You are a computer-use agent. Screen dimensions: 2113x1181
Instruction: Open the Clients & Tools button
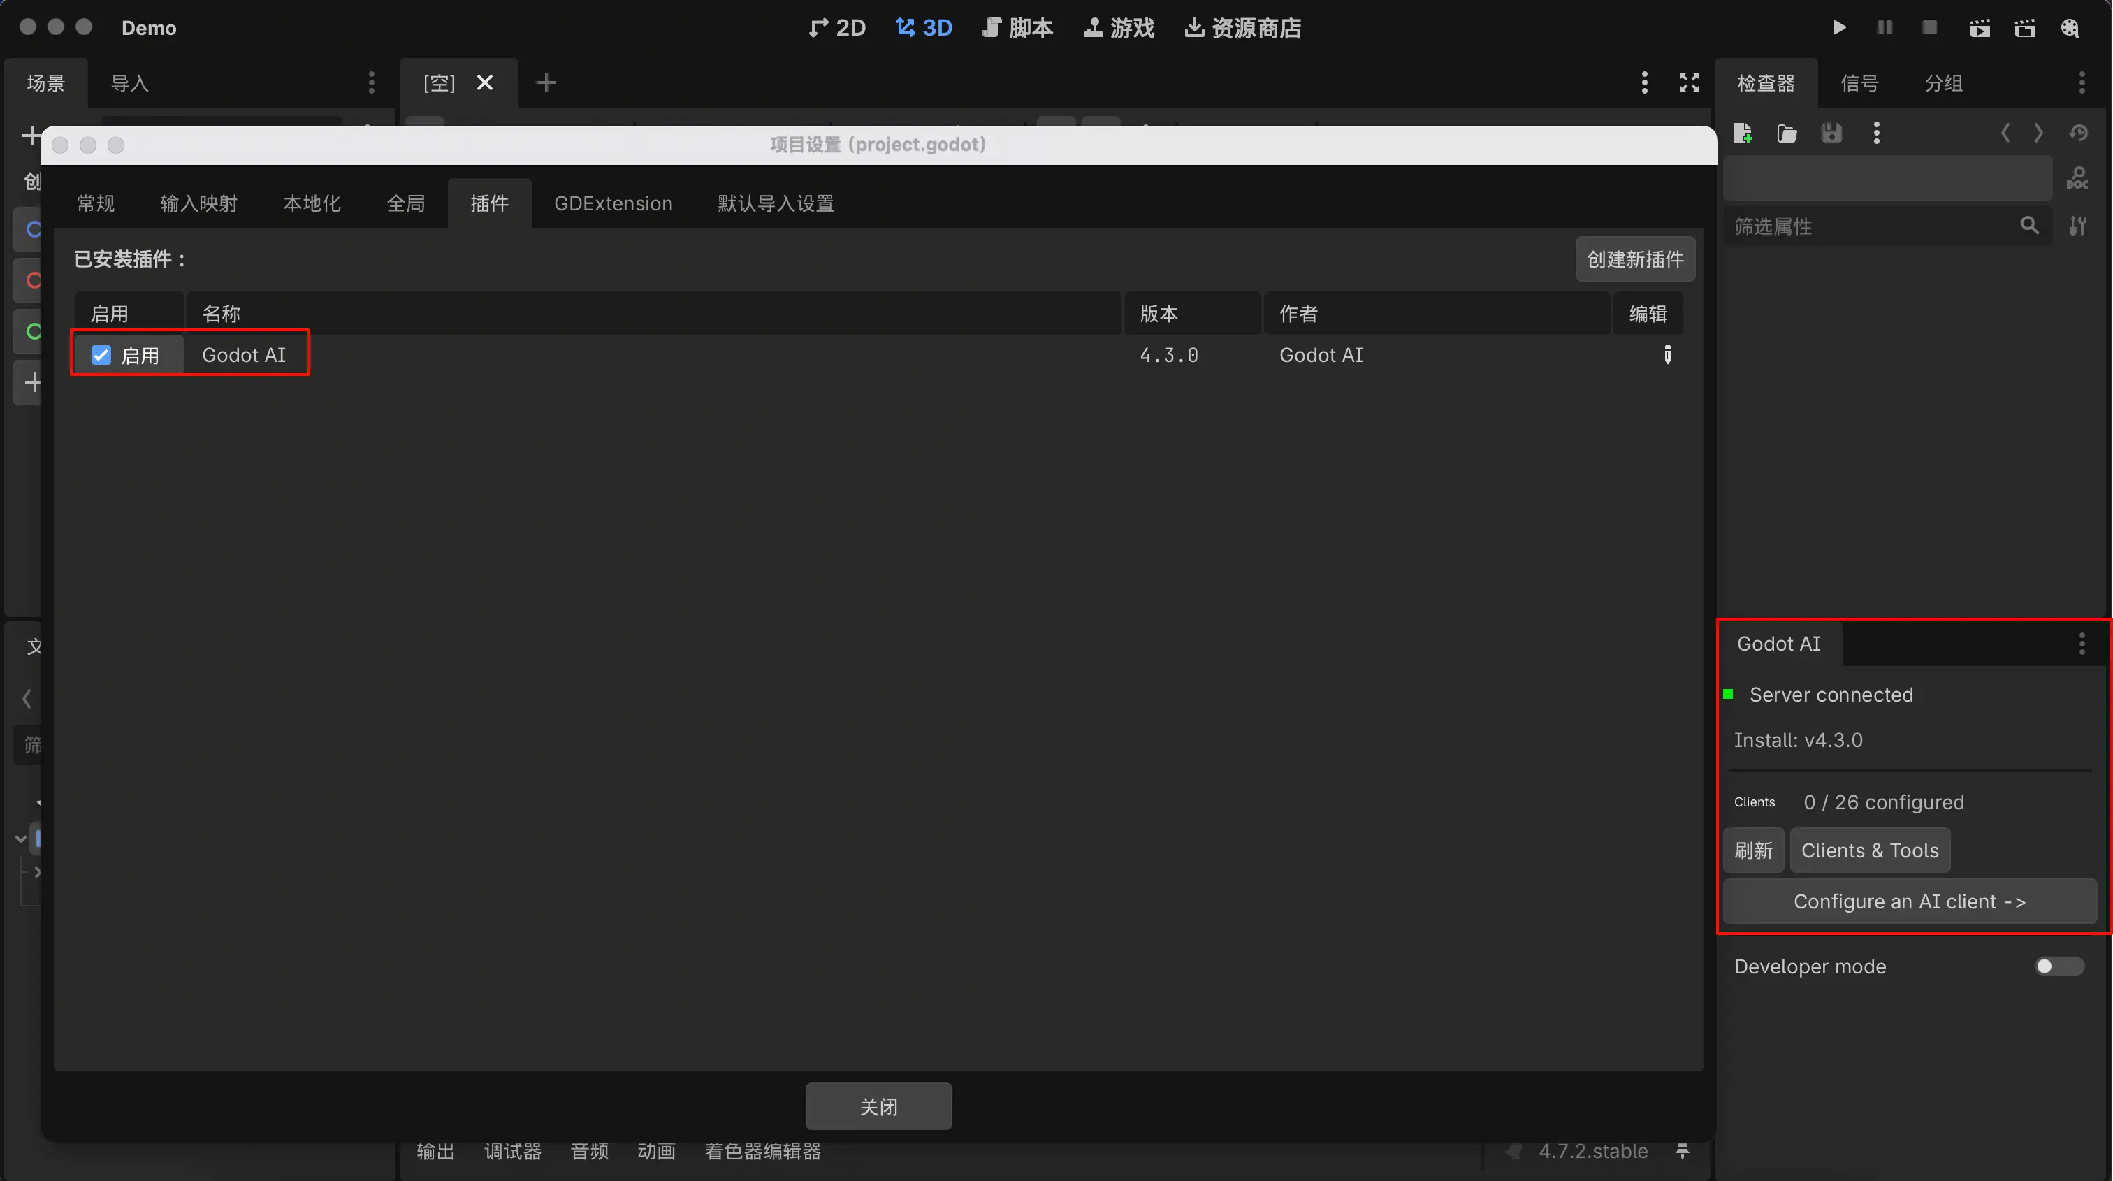(x=1871, y=850)
